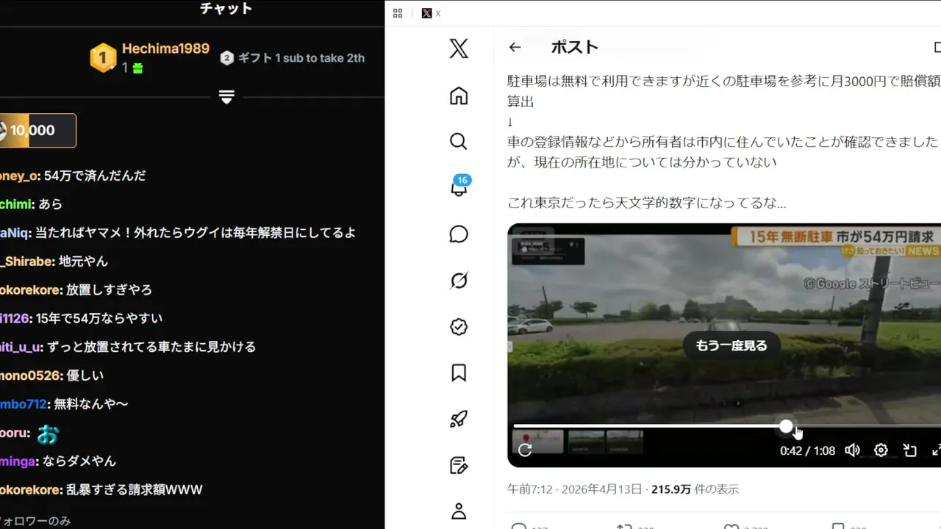The image size is (941, 529).
Task: Click the 0:42 / 1:08 video time
Action: tap(807, 451)
